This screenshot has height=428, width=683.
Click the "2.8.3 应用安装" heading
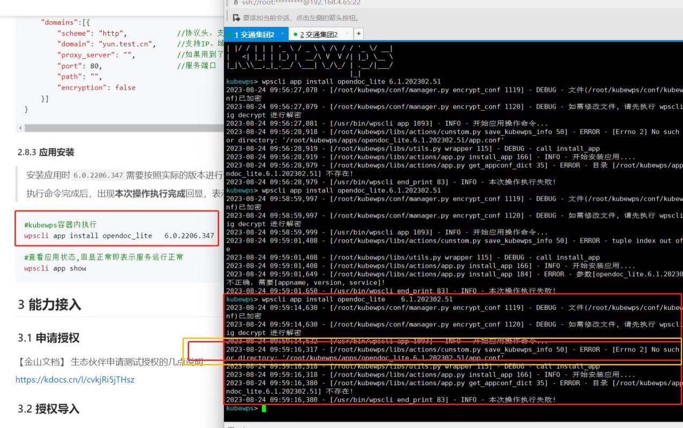click(46, 152)
